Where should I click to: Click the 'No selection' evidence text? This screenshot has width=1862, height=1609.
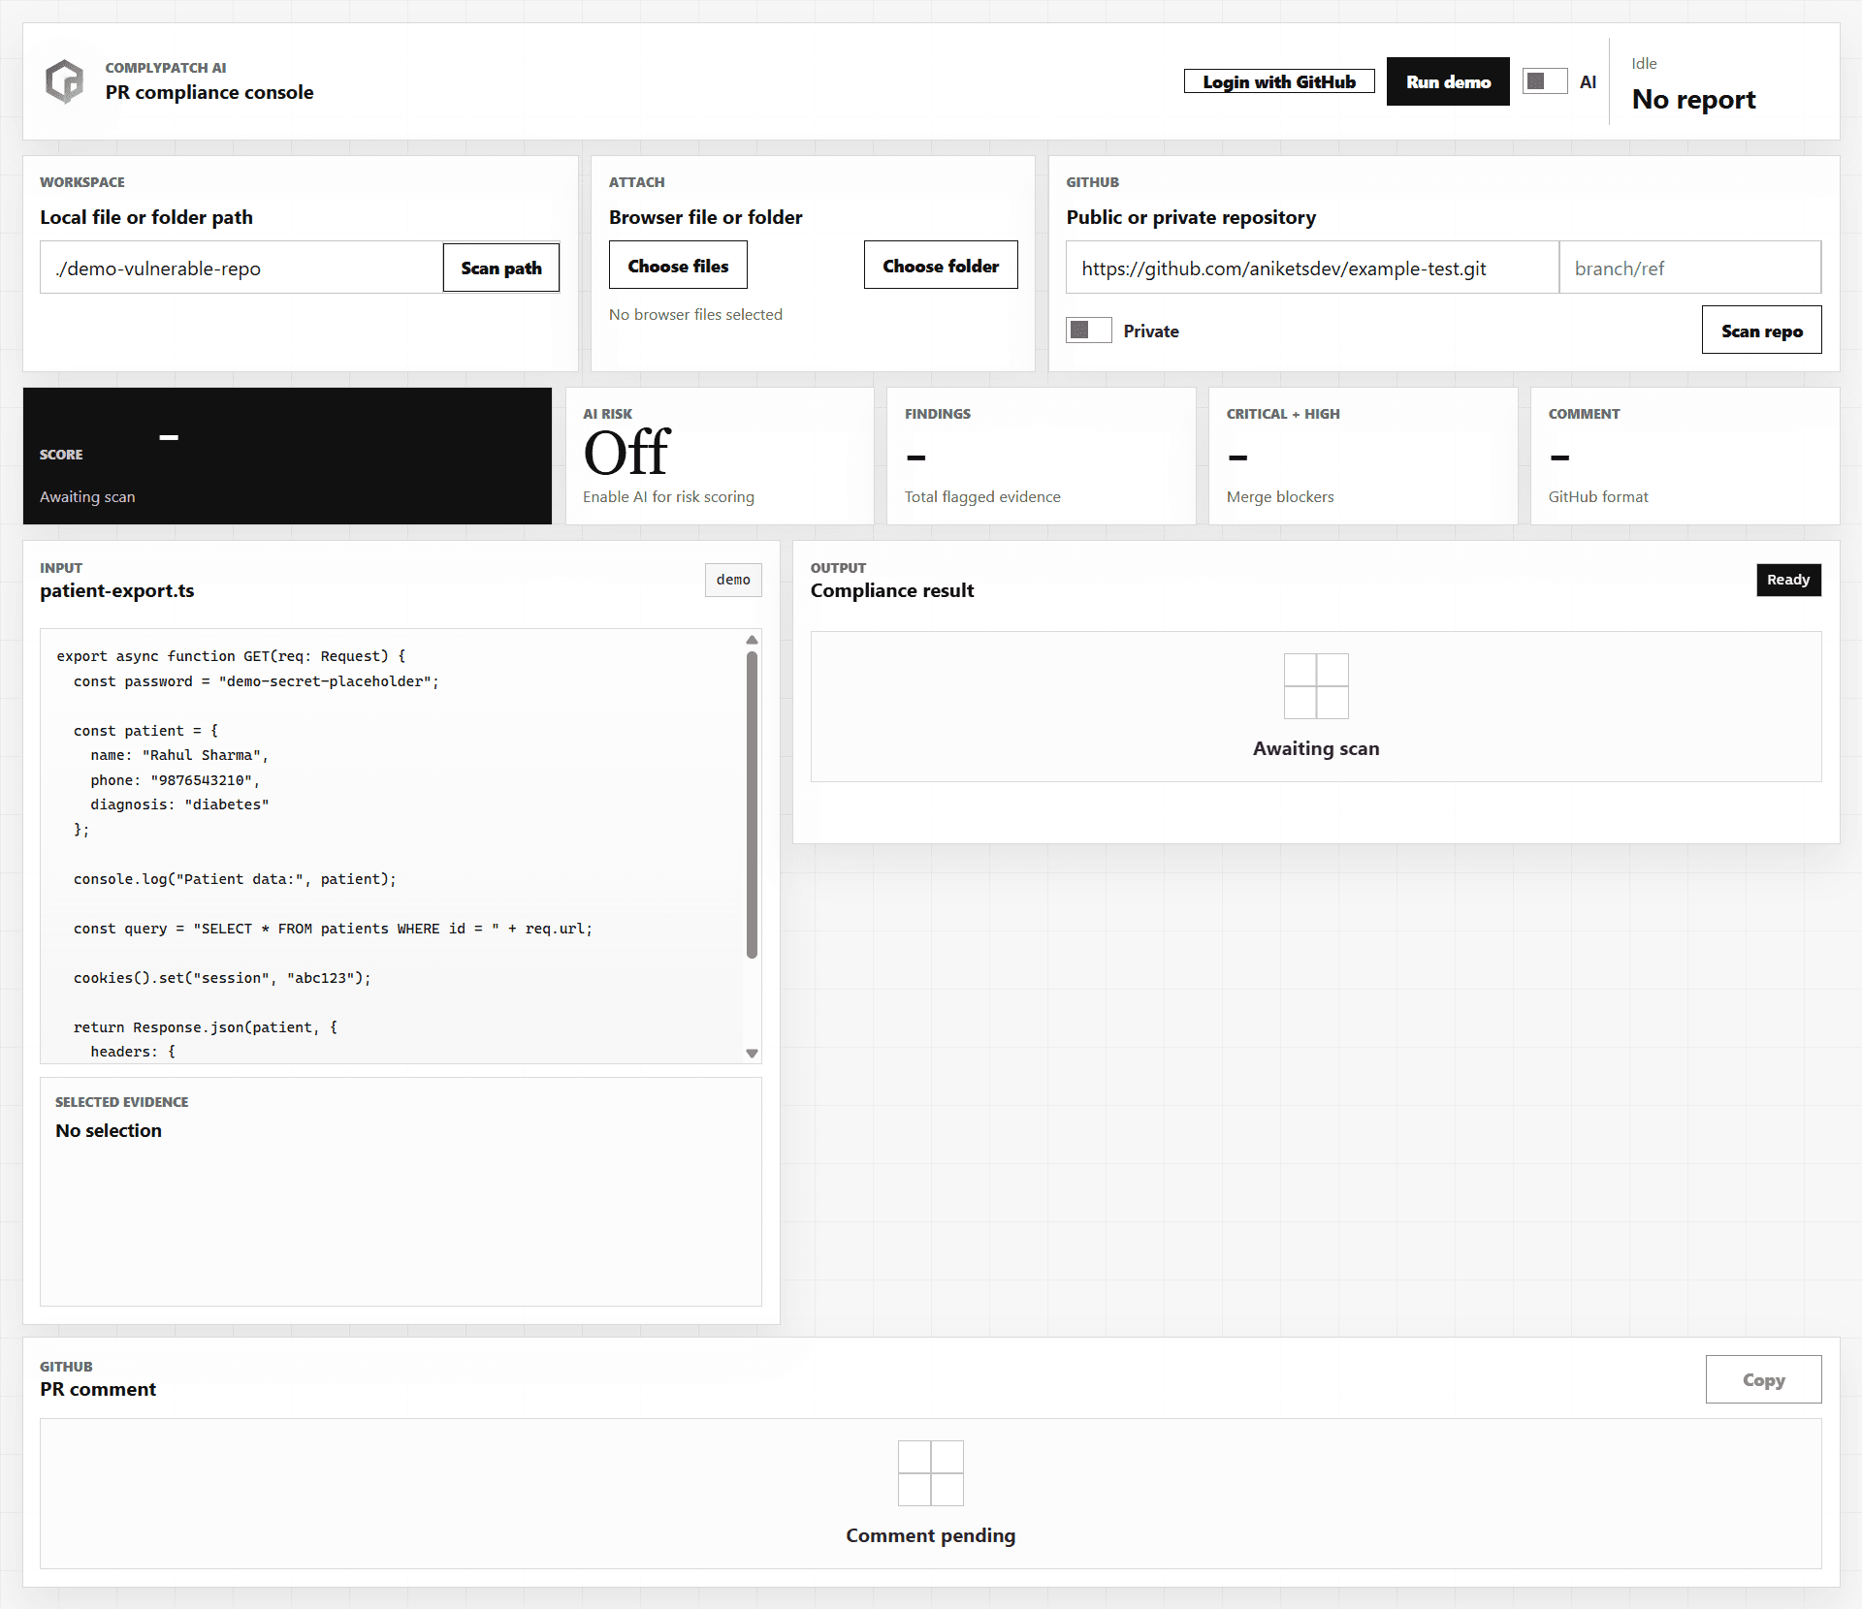point(109,1130)
